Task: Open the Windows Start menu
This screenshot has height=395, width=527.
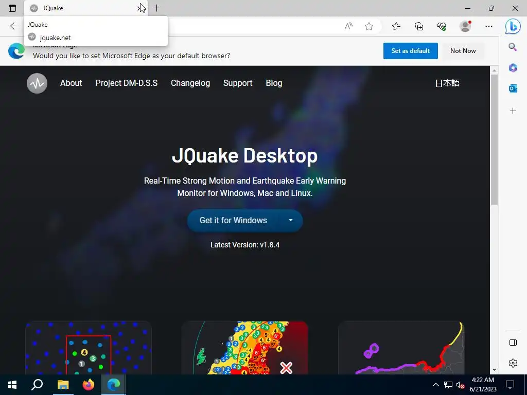Action: click(x=12, y=385)
